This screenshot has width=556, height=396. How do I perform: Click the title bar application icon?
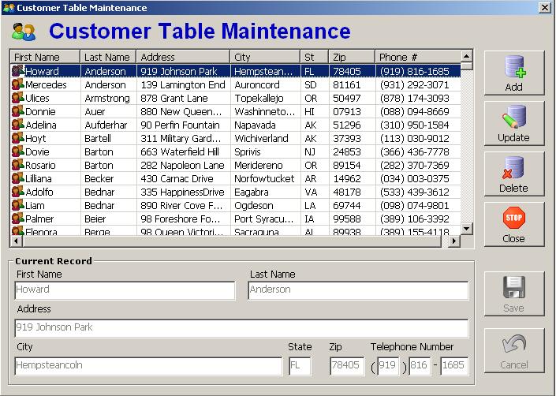[9, 7]
